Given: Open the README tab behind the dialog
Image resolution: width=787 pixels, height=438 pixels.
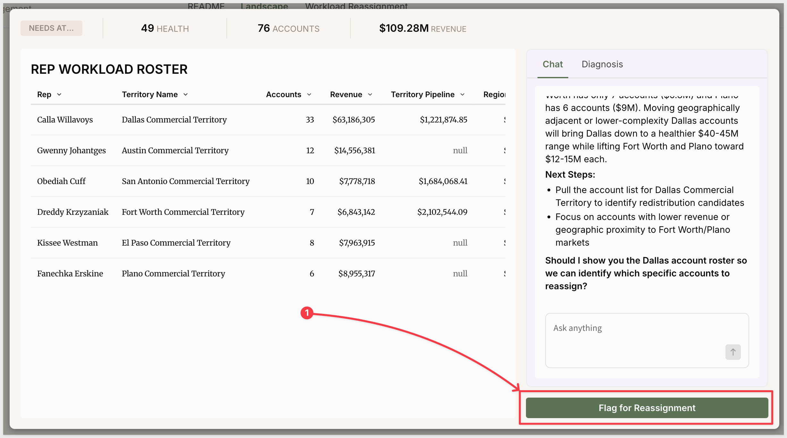Looking at the screenshot, I should click(x=206, y=6).
